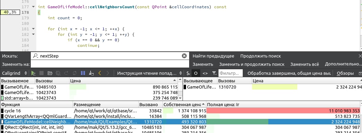Click the stop analysis square icon
This screenshot has width=362, height=133.
point(41,73)
